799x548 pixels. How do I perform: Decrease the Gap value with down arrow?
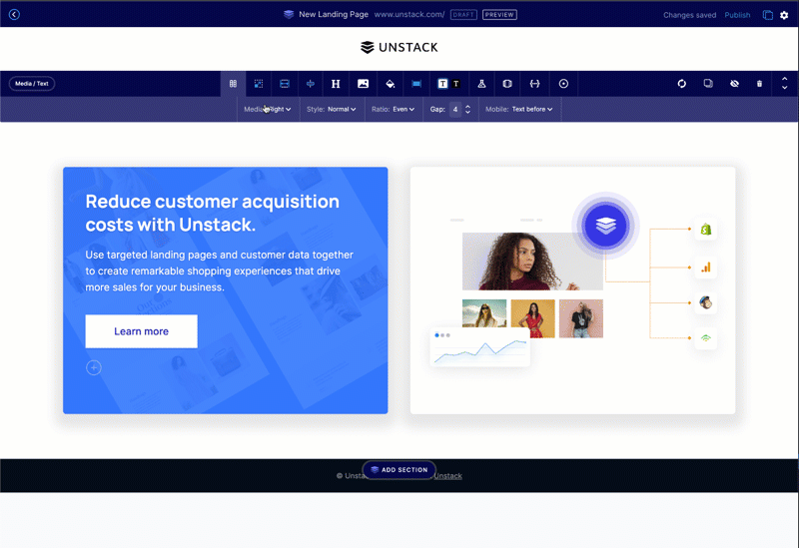point(467,112)
